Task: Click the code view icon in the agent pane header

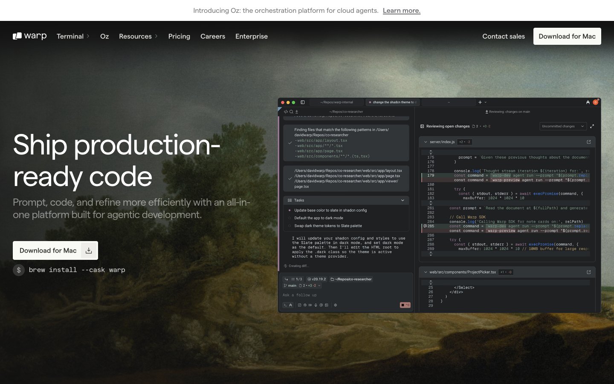Action: pyautogui.click(x=286, y=112)
